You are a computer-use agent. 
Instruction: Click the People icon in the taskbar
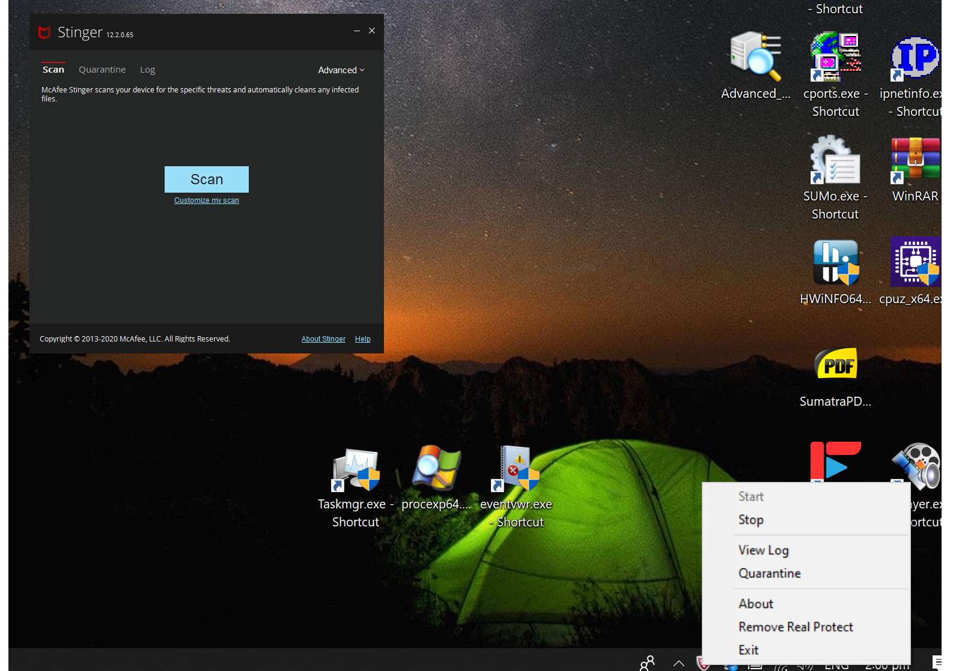(647, 663)
